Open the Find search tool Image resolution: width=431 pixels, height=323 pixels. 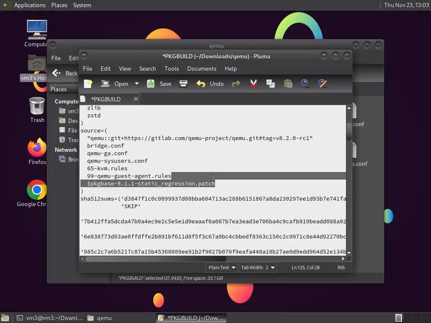pyautogui.click(x=305, y=84)
